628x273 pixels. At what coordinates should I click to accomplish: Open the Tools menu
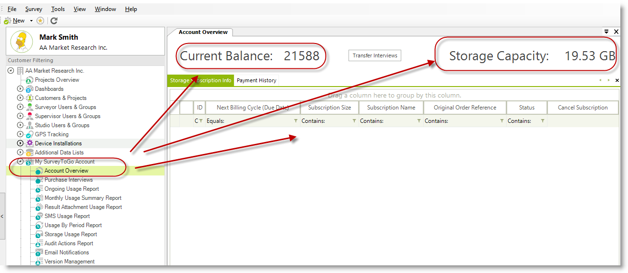point(58,9)
